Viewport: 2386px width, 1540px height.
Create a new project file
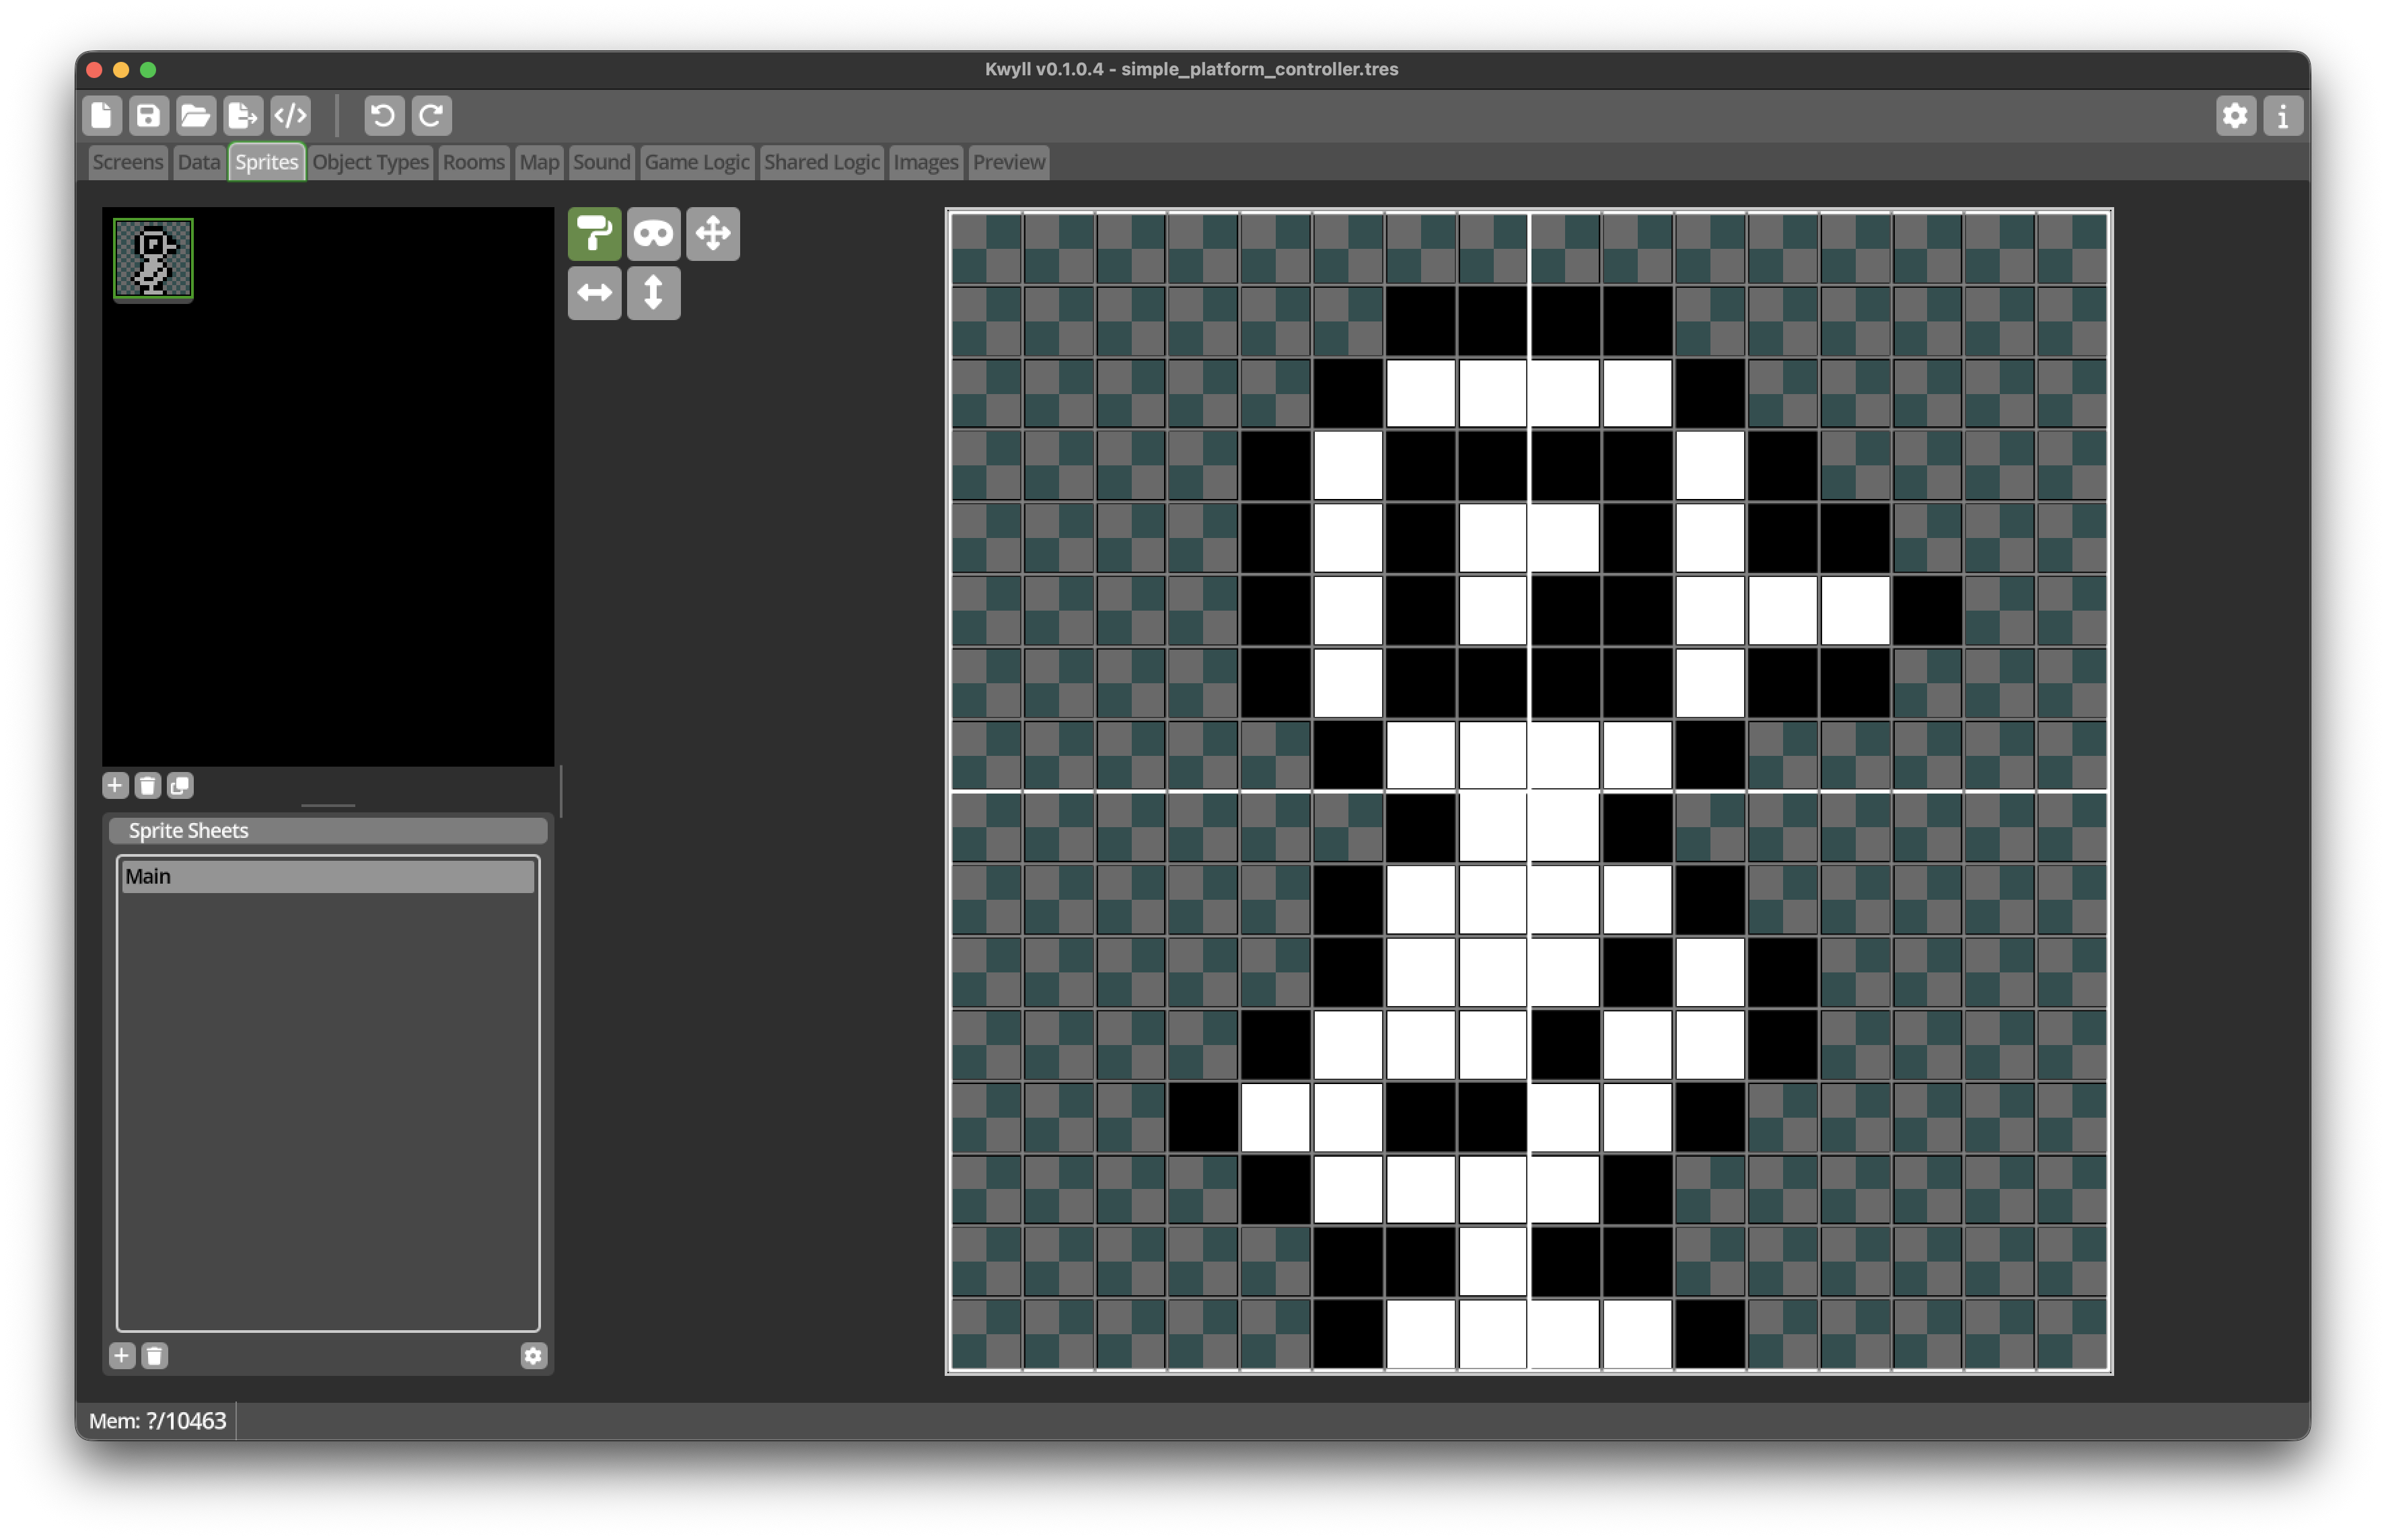tap(102, 116)
